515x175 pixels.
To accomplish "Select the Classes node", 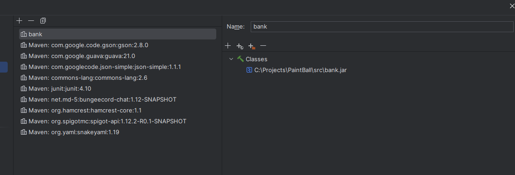I will pos(257,59).
